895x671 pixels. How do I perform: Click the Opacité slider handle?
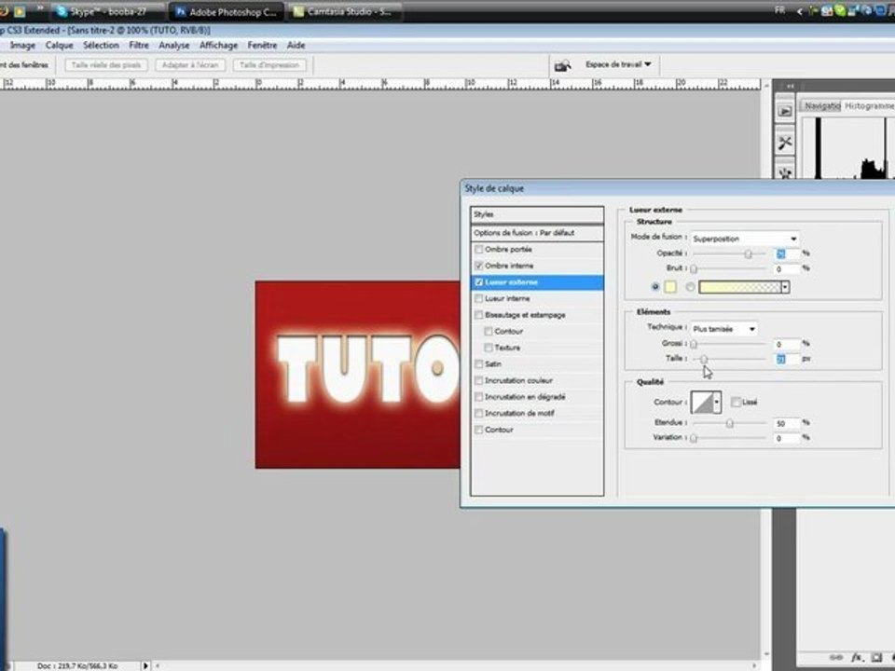point(749,253)
